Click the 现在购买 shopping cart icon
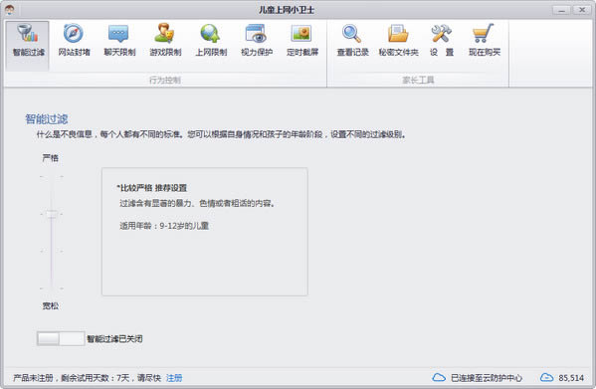The image size is (596, 389). pyautogui.click(x=484, y=40)
